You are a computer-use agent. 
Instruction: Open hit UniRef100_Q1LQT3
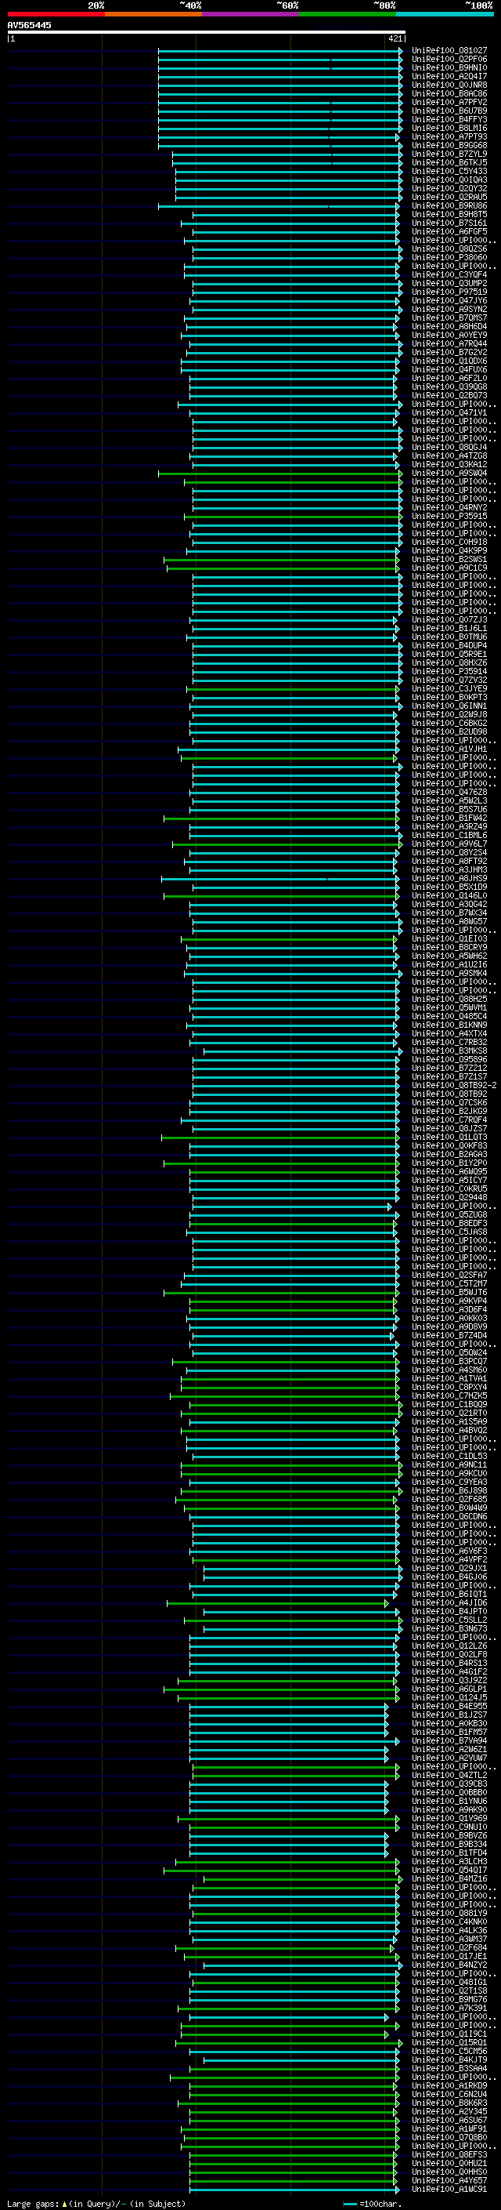click(449, 1138)
